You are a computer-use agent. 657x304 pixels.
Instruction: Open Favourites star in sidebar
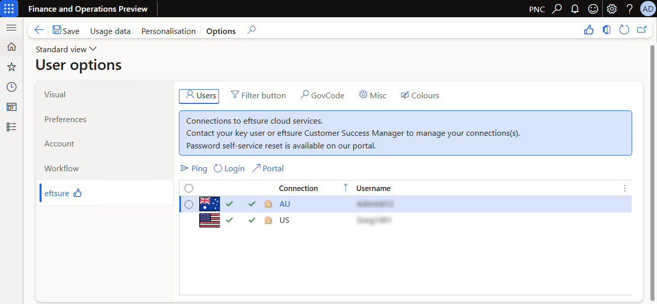pyautogui.click(x=11, y=67)
